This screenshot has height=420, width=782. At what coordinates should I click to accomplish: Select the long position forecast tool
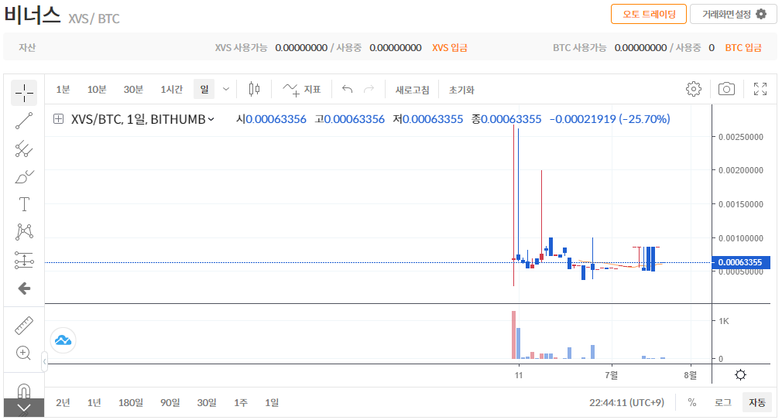24,260
